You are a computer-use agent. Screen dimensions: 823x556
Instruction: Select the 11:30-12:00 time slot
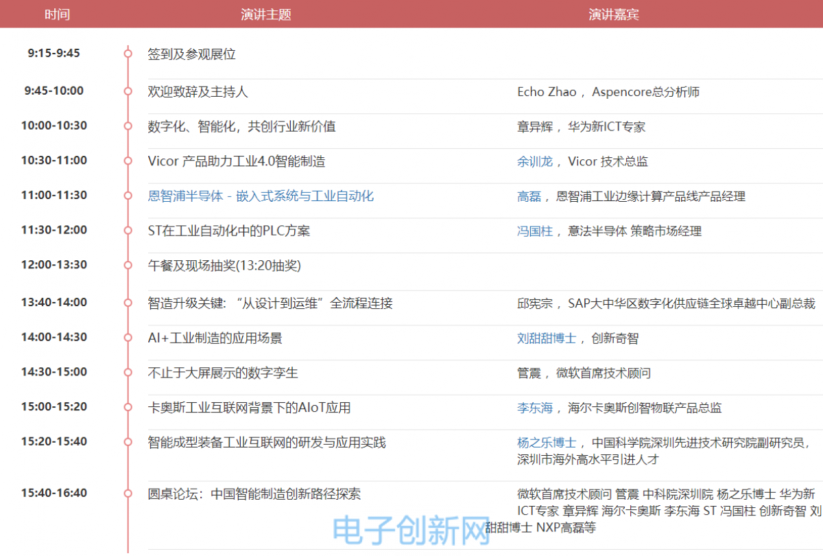point(53,230)
